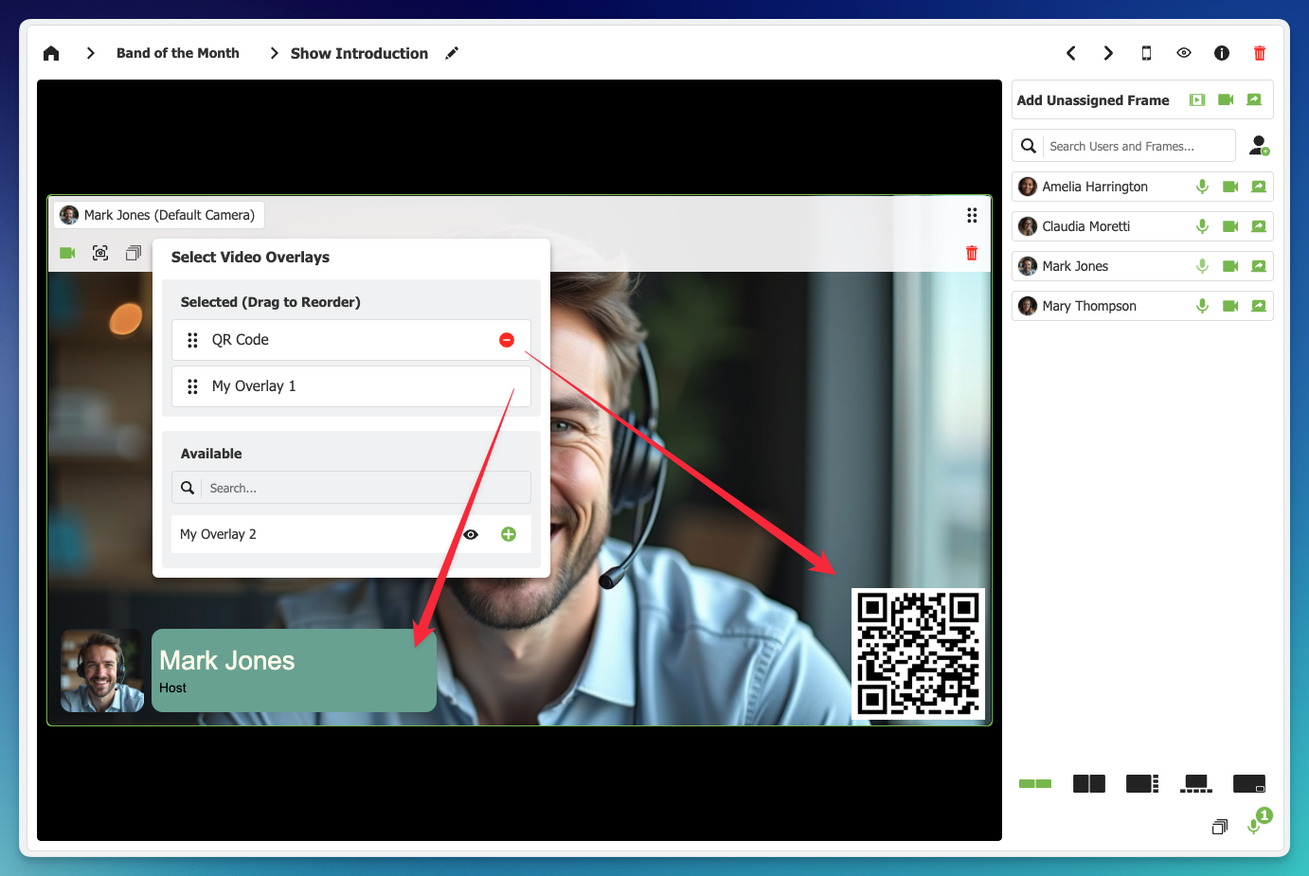The image size is (1309, 876).
Task: Go to the next scene arrow
Action: (x=1108, y=53)
